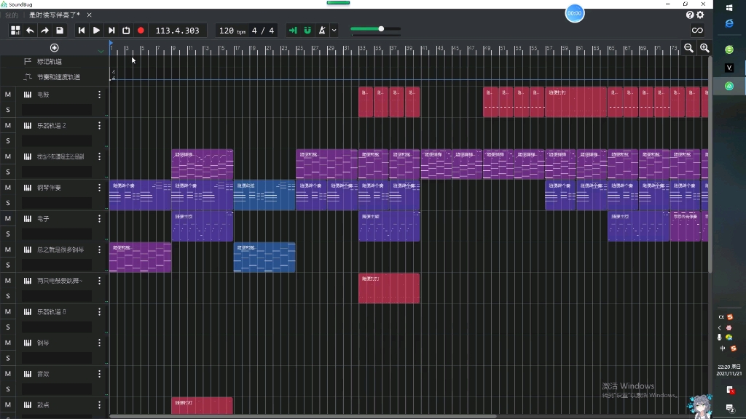This screenshot has height=419, width=746.
Task: Open the 乐器轨道 2 track options menu
Action: (x=99, y=125)
